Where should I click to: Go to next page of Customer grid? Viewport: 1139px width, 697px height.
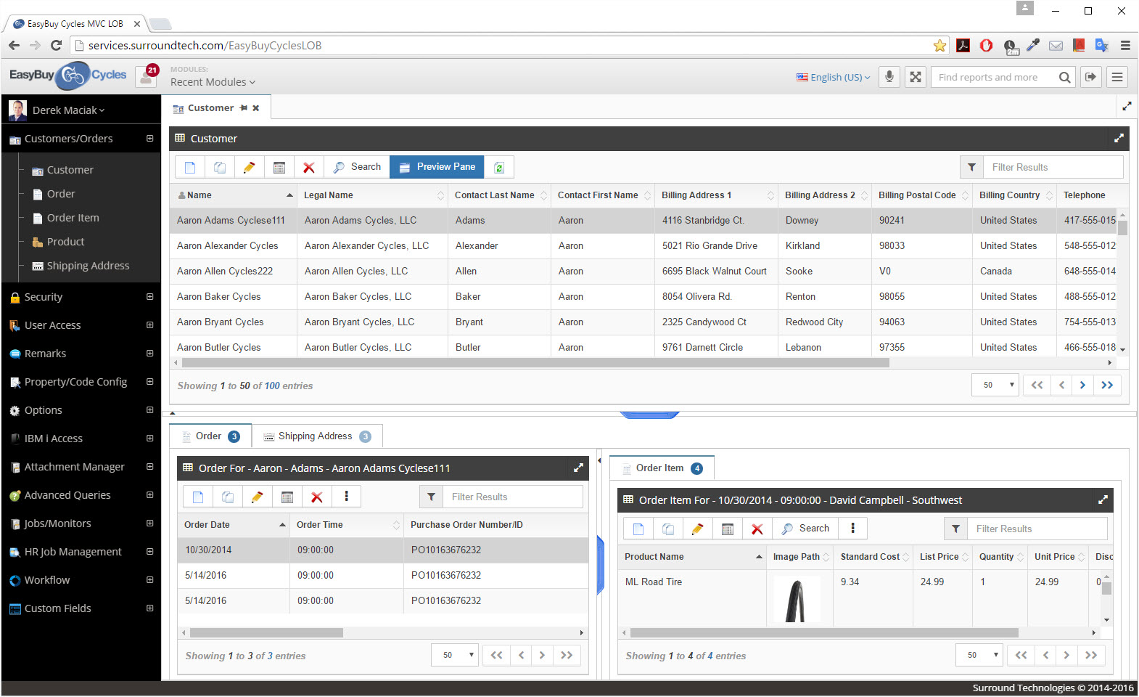click(1082, 385)
